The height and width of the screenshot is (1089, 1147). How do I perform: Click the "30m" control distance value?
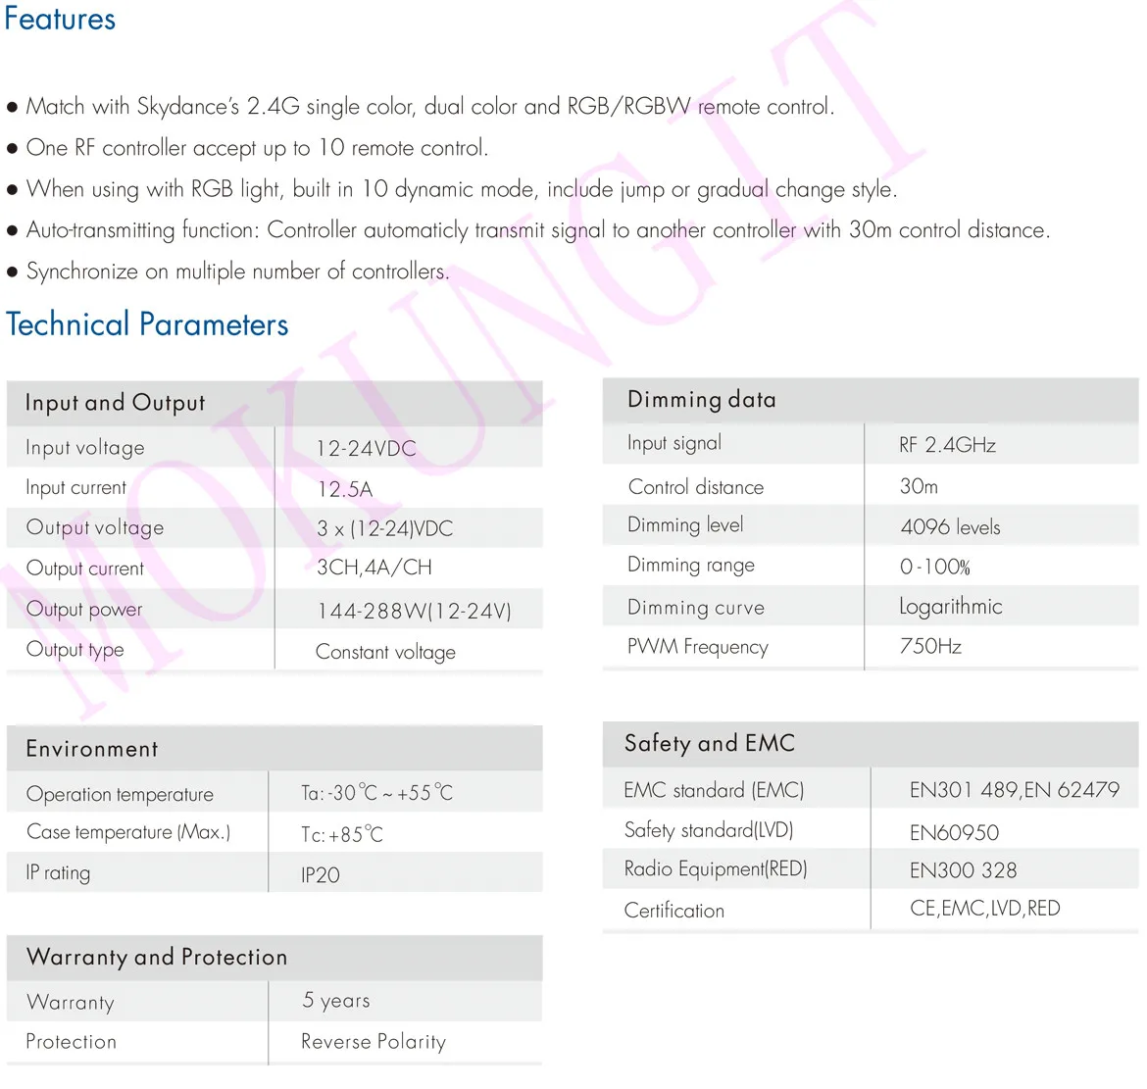[x=919, y=486]
